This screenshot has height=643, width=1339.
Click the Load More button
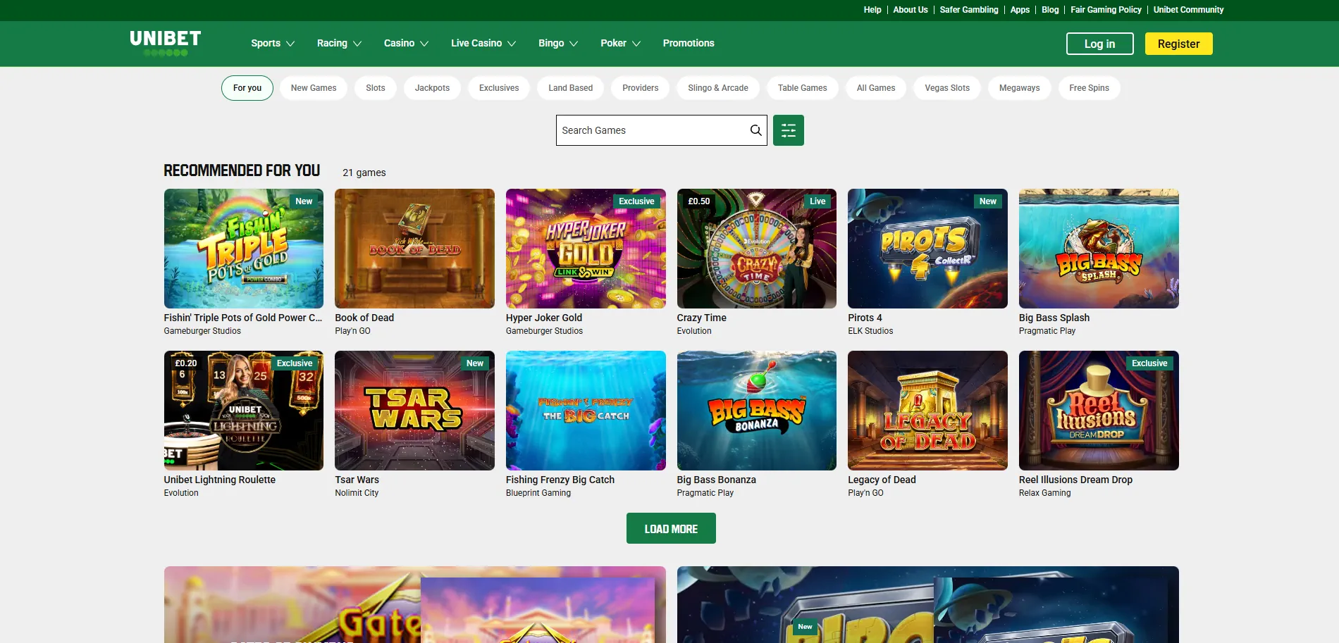[671, 528]
